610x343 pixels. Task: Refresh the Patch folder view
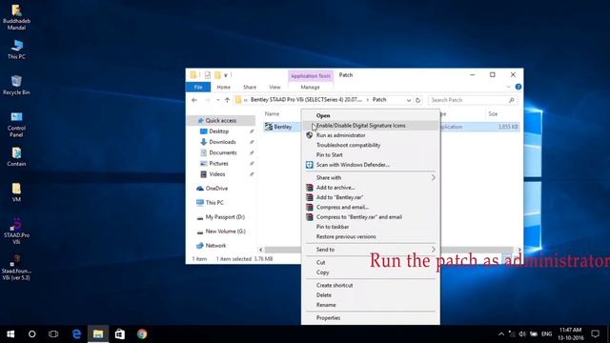tap(417, 100)
